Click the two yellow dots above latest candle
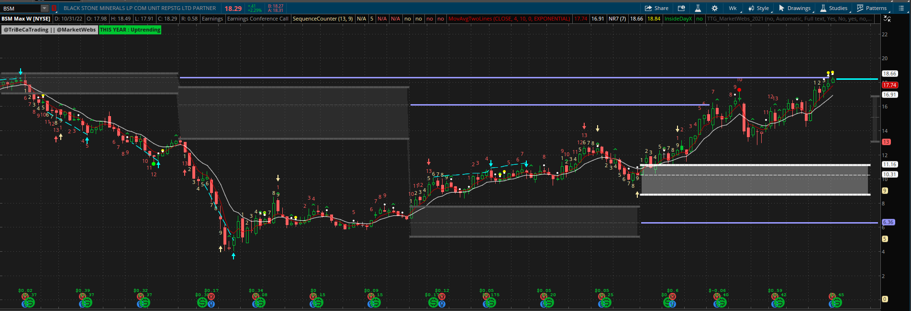911x311 pixels. point(830,73)
